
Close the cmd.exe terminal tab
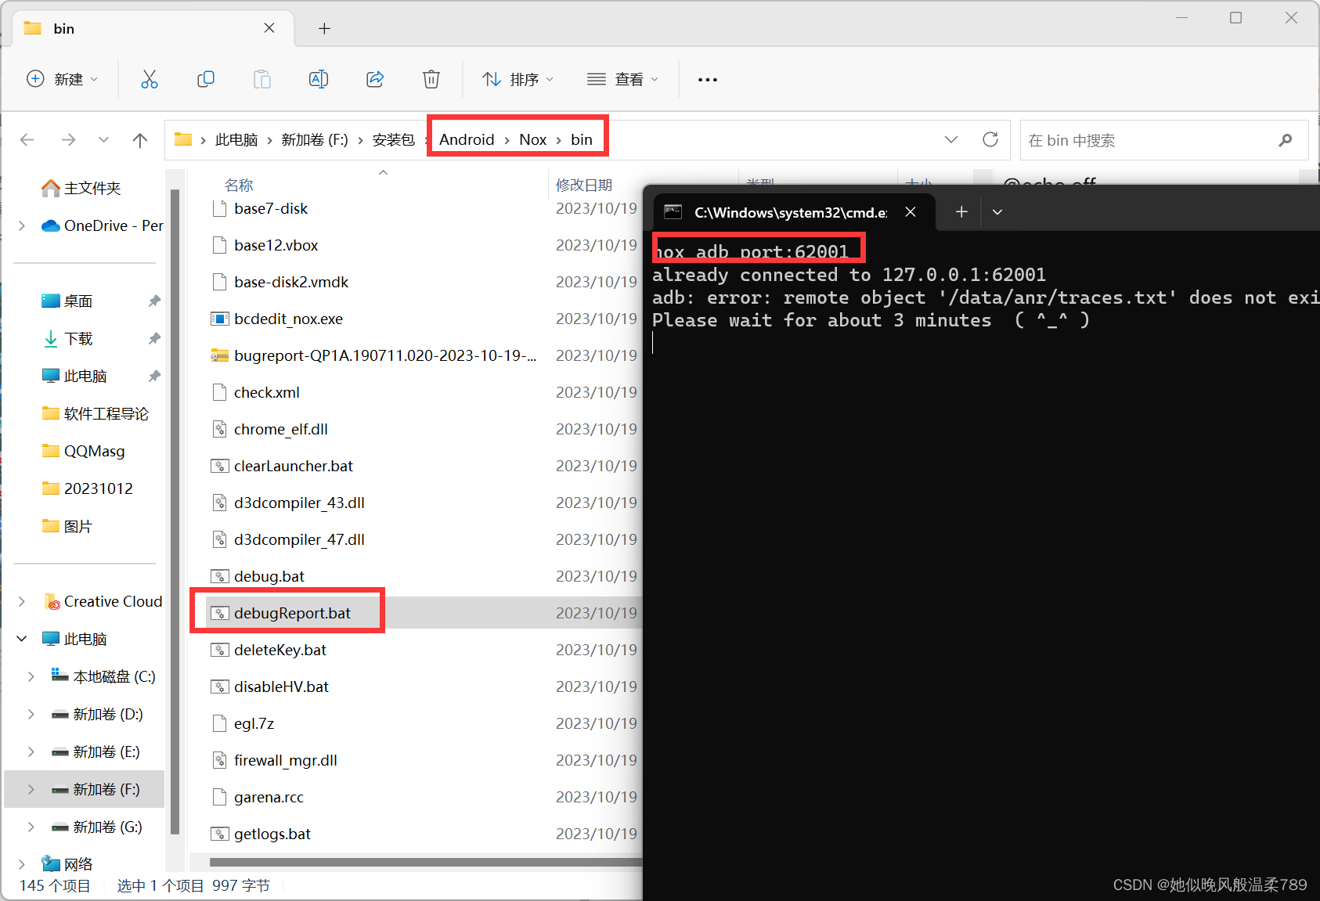coord(911,212)
